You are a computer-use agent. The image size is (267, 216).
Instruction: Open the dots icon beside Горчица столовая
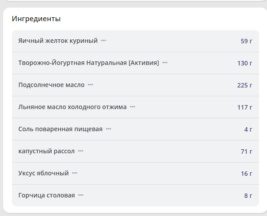(x=81, y=195)
